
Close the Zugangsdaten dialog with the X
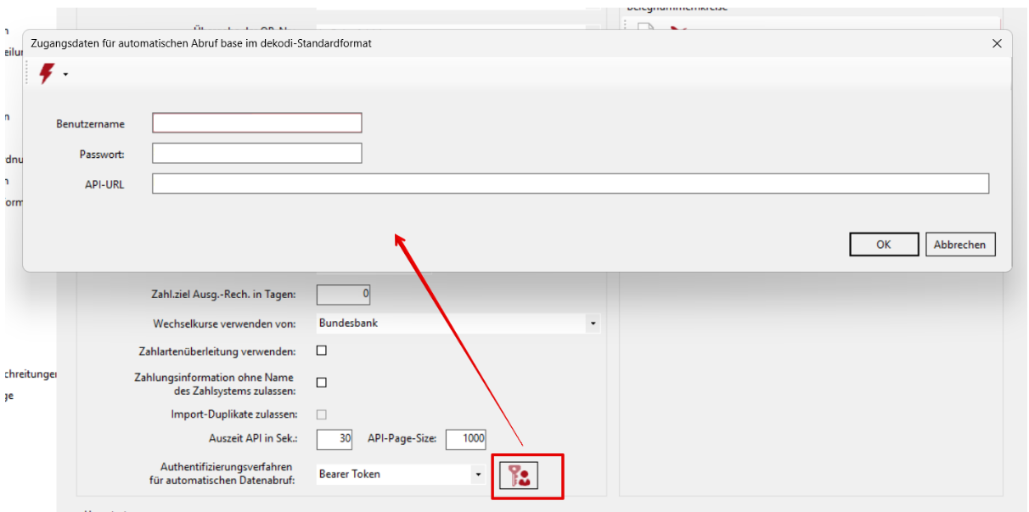tap(997, 43)
